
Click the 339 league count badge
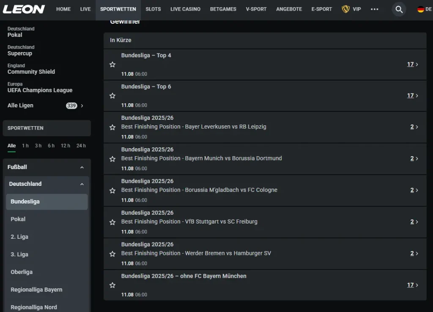click(x=71, y=105)
